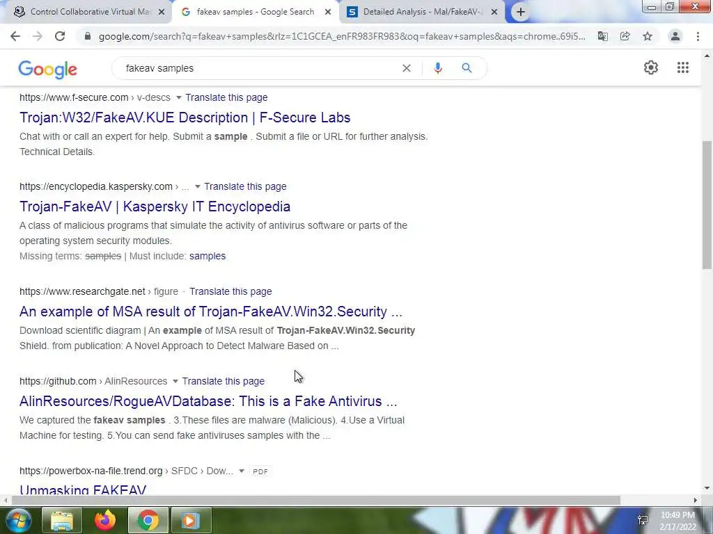
Task: Open a new browser tab
Action: (x=521, y=12)
